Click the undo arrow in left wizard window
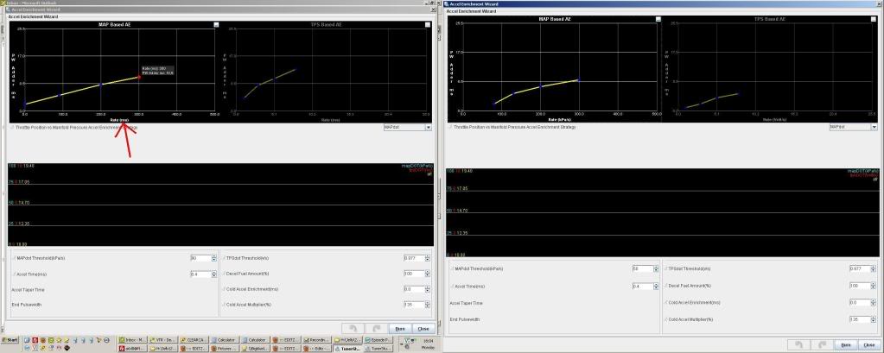 point(353,328)
